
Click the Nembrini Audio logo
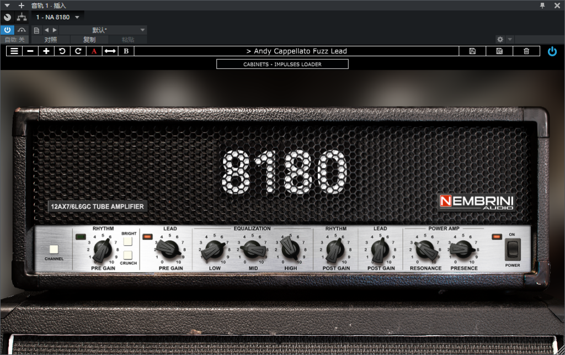click(x=476, y=202)
